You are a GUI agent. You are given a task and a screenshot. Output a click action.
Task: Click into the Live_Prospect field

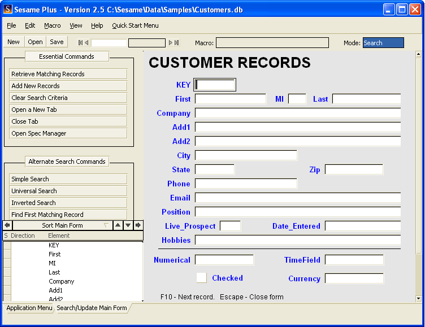coord(230,226)
